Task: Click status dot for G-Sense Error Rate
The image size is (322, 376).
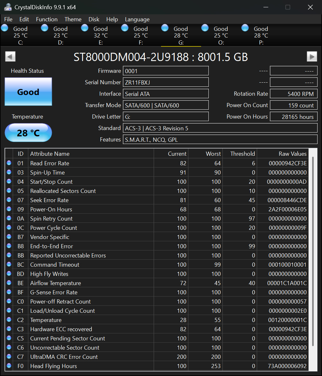Action: (9, 292)
